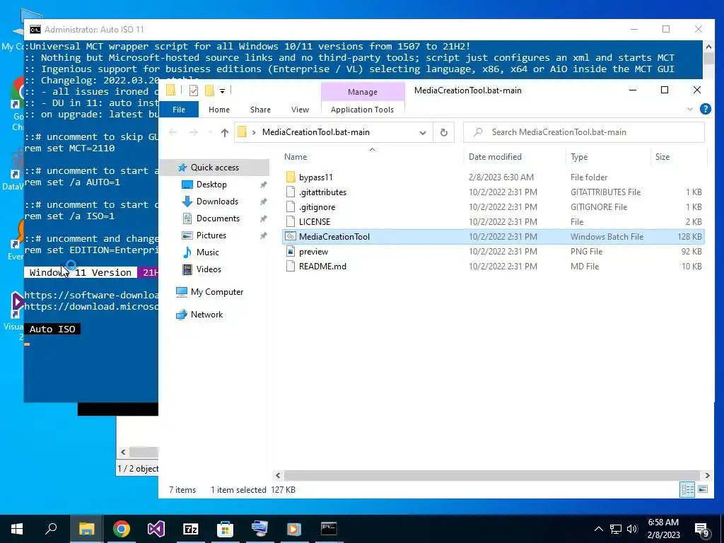Select the README.md file icon
The width and height of the screenshot is (724, 543).
point(291,267)
